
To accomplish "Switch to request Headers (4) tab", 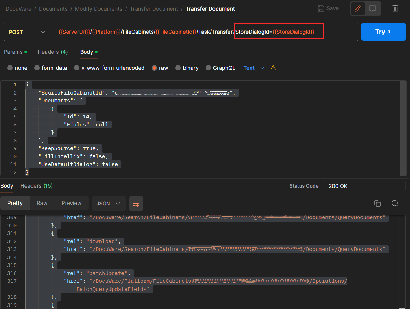I will click(52, 52).
